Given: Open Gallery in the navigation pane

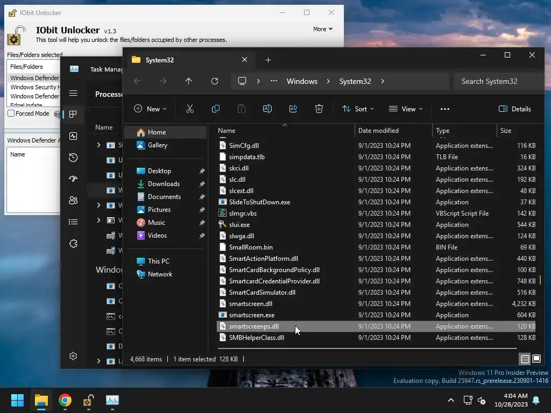Looking at the screenshot, I should pyautogui.click(x=165, y=145).
